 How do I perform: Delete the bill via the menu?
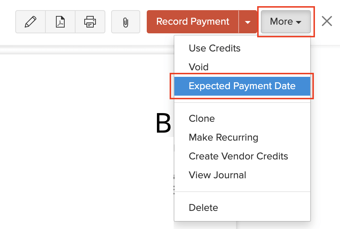pos(203,208)
